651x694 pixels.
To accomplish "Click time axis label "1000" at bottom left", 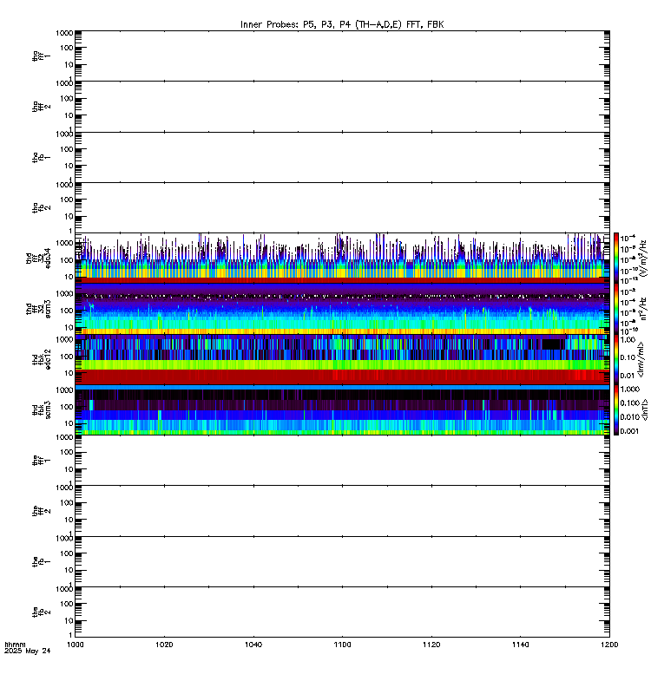I will coord(76,645).
